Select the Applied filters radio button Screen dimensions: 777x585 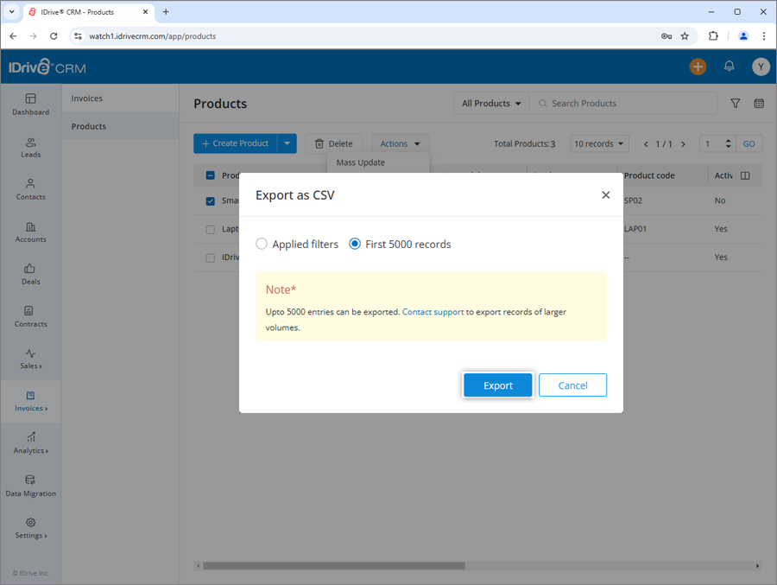(261, 244)
